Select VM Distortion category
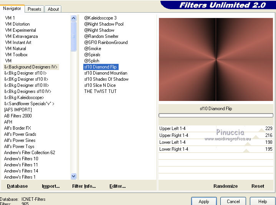Image resolution: width=276 pixels, height=205 pixels. [x=17, y=24]
